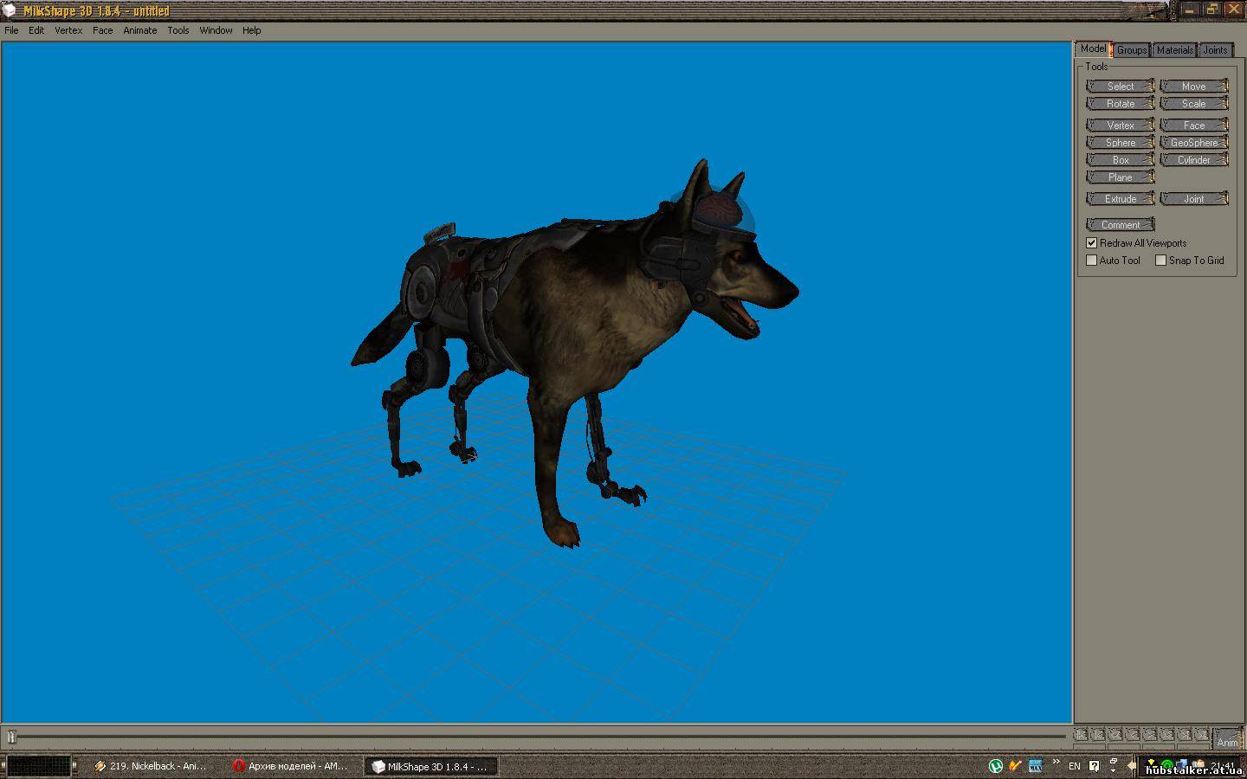Toggle Anim mode button
Viewport: 1247px width, 779px height.
click(x=1227, y=738)
